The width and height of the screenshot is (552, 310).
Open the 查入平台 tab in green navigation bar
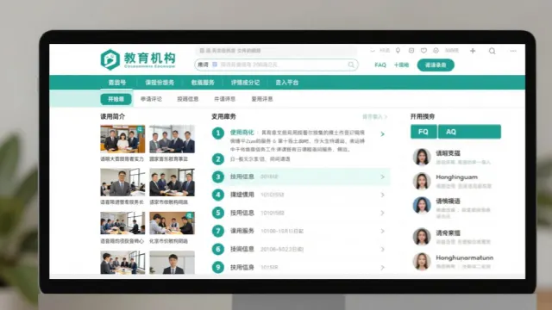point(287,83)
